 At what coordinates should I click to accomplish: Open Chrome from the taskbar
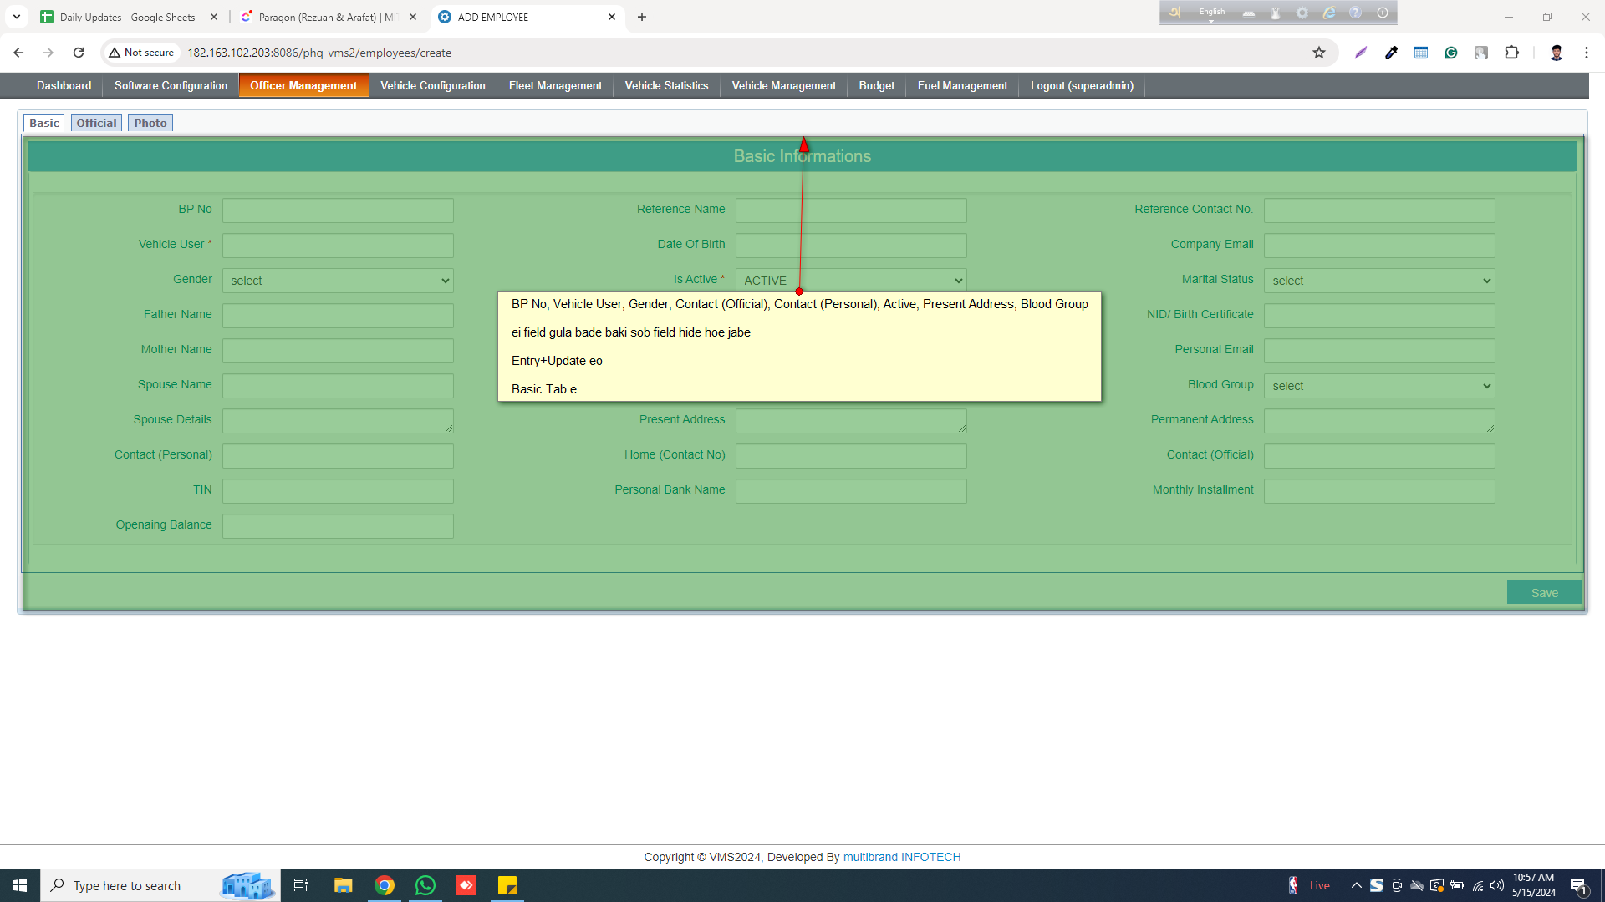click(x=385, y=885)
